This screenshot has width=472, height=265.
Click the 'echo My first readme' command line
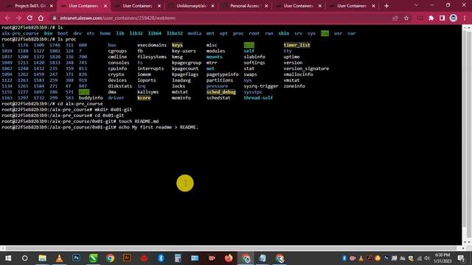point(159,127)
